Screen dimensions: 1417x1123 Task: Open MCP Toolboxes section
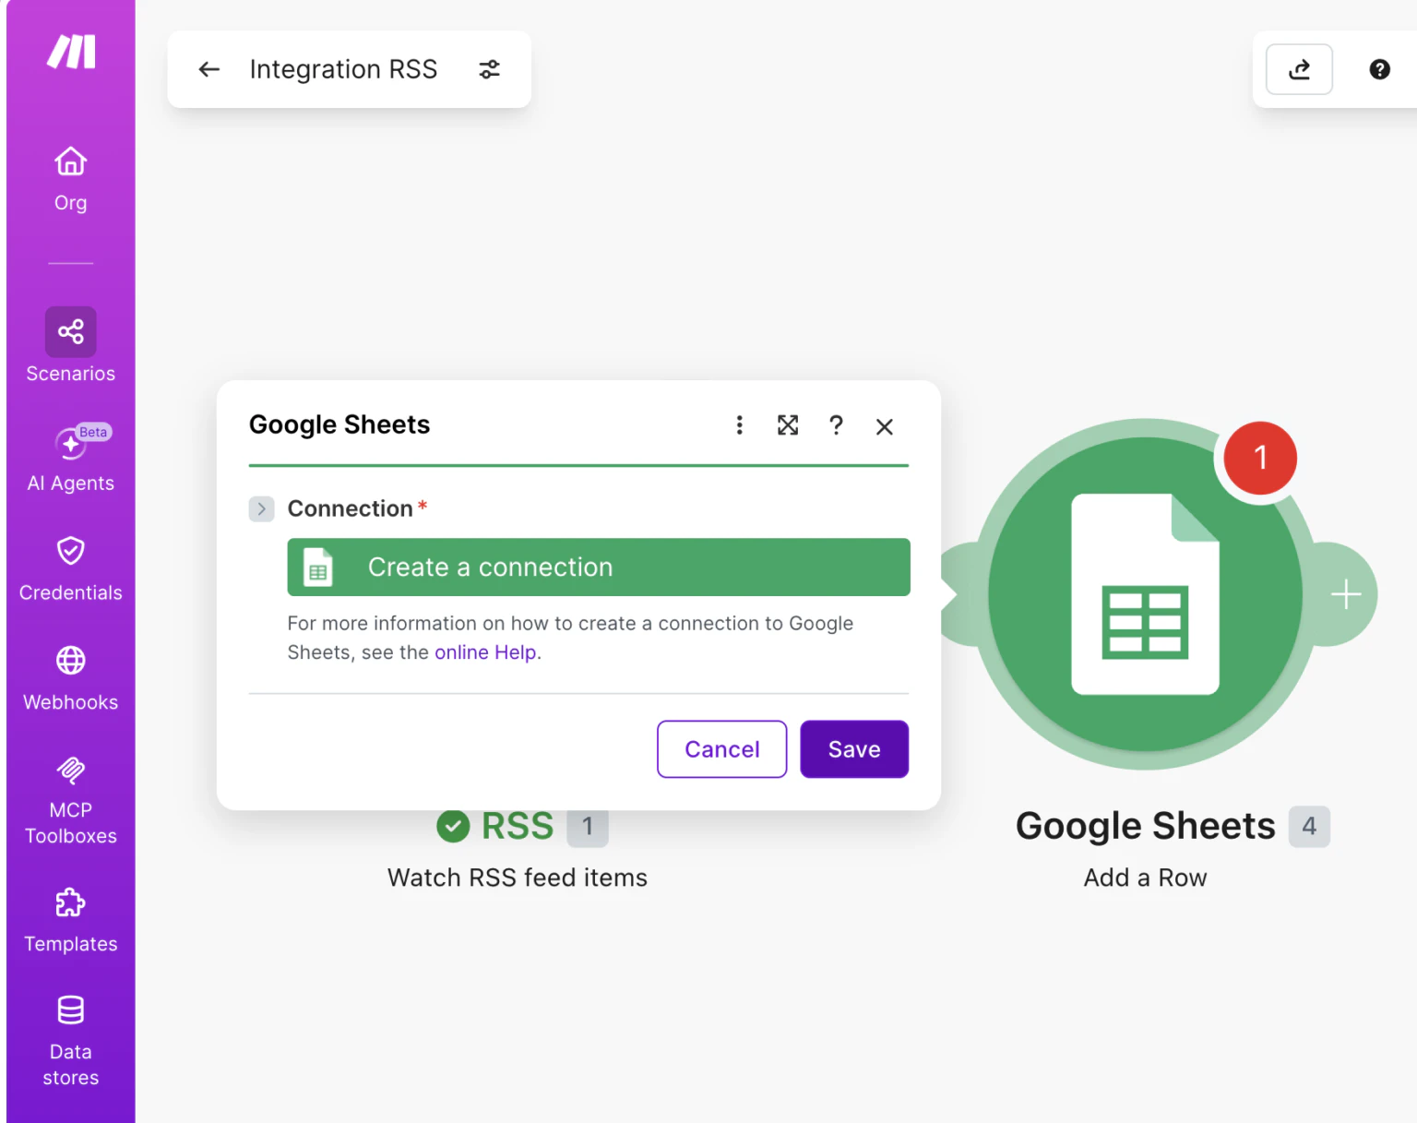pos(70,800)
